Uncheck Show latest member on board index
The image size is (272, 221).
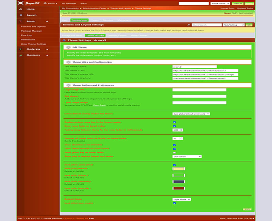(x=174, y=149)
